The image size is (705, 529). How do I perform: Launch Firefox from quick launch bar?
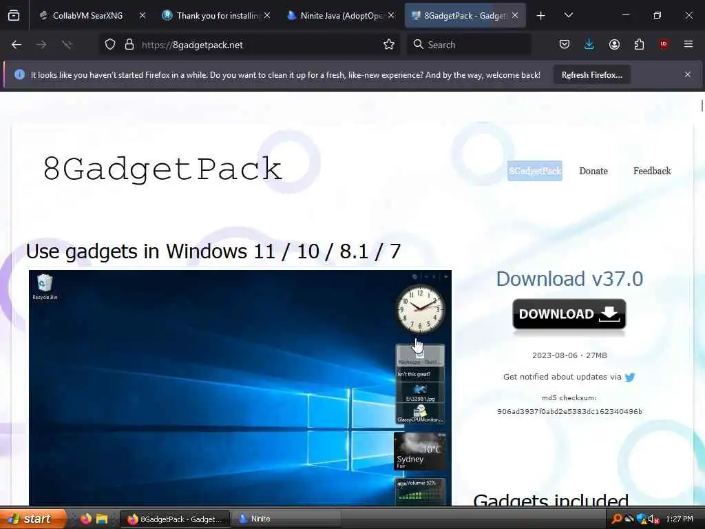[86, 519]
